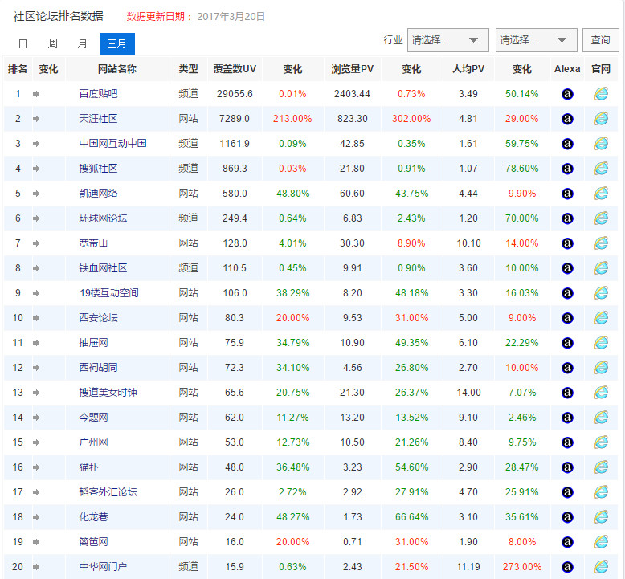The width and height of the screenshot is (625, 579).
Task: Open 西安论坛 link
Action: coord(99,318)
